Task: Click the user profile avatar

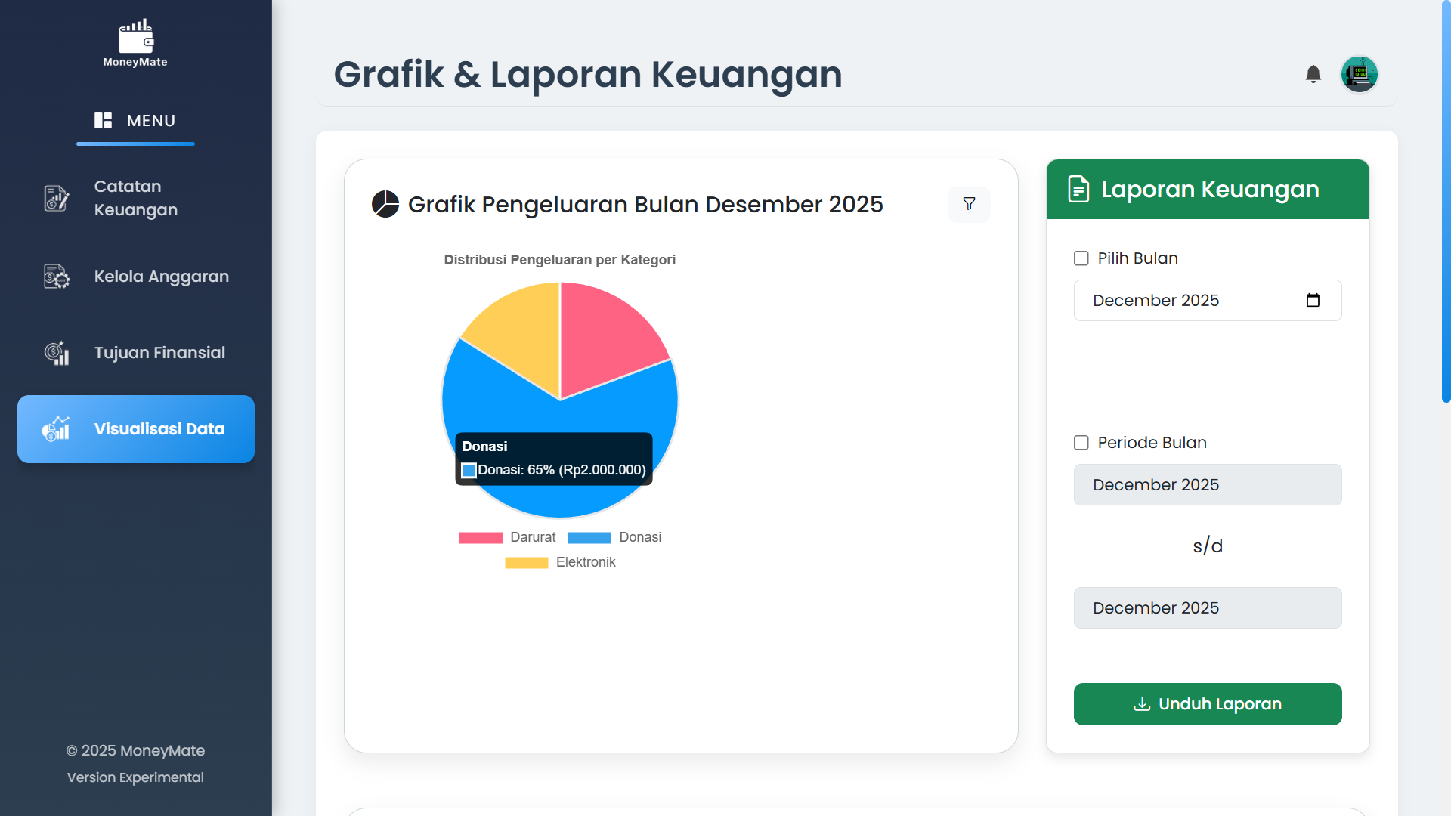Action: [x=1359, y=74]
